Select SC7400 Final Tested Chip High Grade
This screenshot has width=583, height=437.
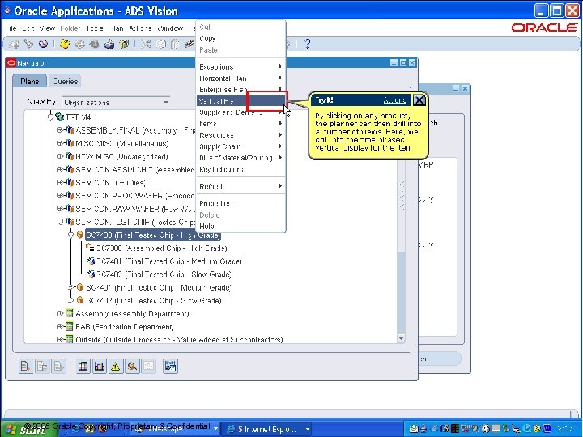click(x=153, y=235)
